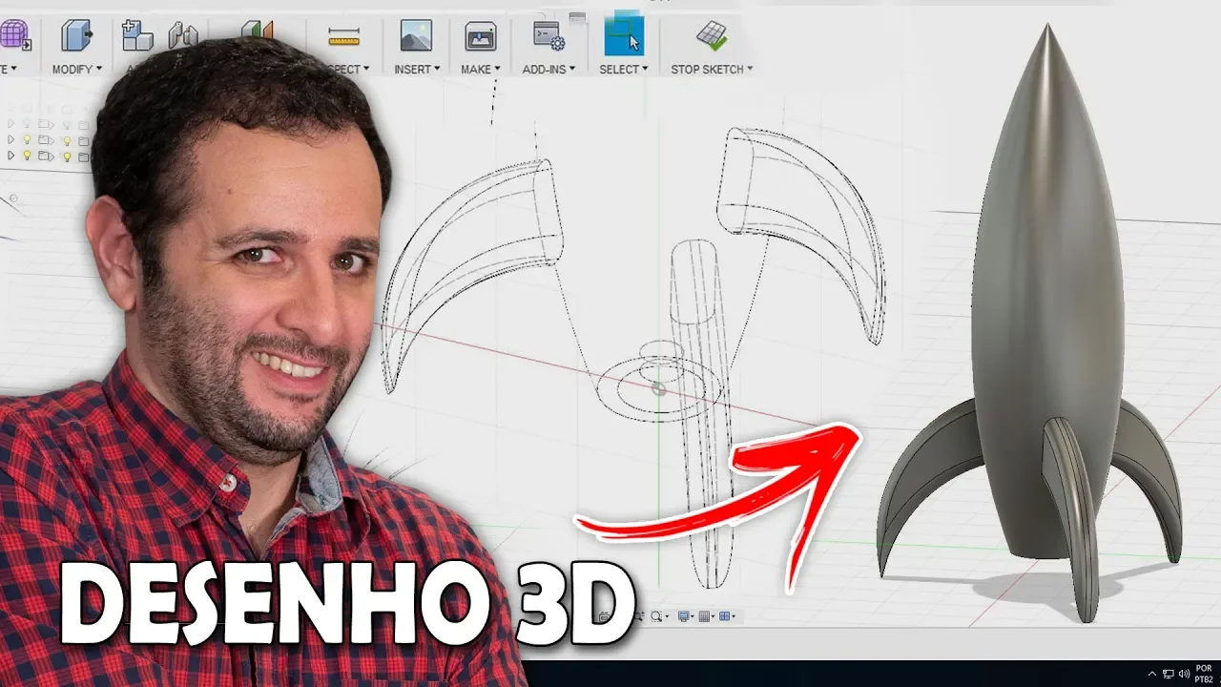Click the New Component assemble icon
1221x687 pixels.
137,35
